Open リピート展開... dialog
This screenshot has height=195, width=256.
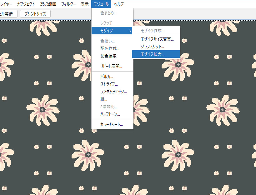pos(111,66)
